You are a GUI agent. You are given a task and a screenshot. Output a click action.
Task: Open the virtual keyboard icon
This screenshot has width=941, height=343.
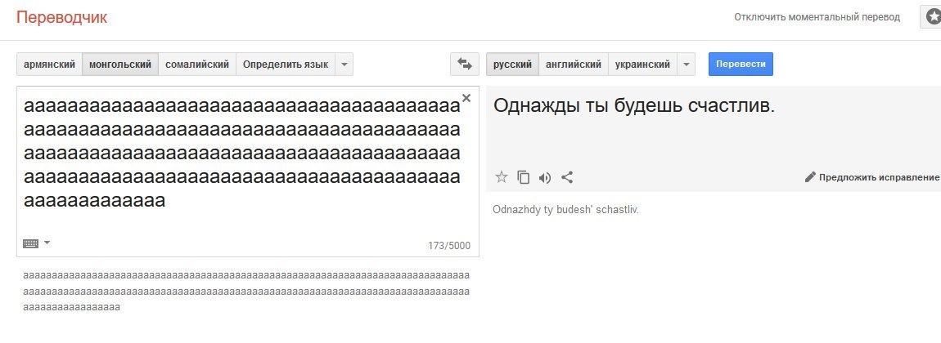click(x=30, y=243)
